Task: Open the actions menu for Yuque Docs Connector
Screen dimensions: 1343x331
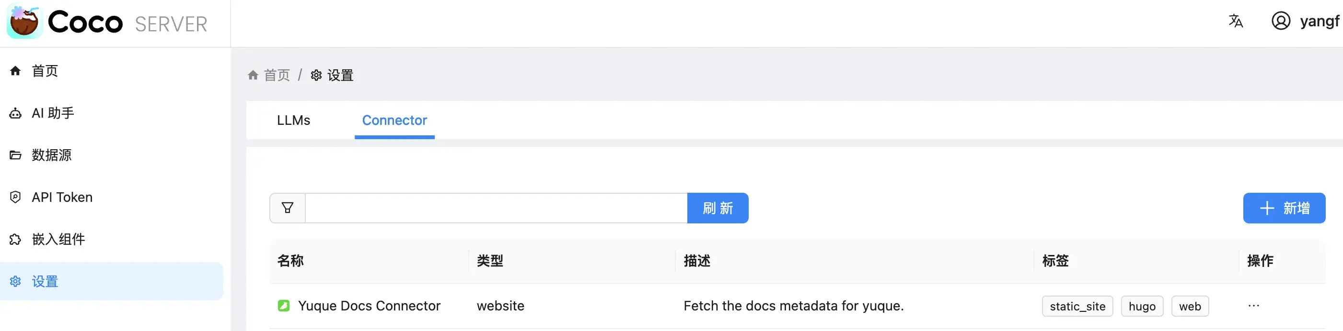Action: click(x=1254, y=306)
